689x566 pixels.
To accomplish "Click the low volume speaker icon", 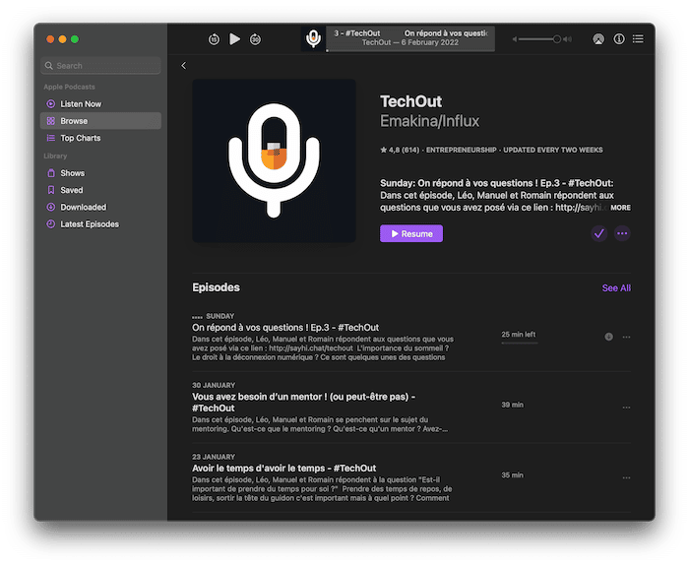I will [x=514, y=39].
